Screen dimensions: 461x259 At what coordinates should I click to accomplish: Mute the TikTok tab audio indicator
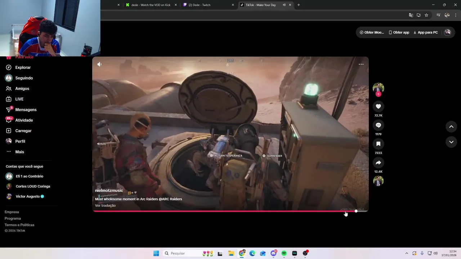tap(284, 5)
